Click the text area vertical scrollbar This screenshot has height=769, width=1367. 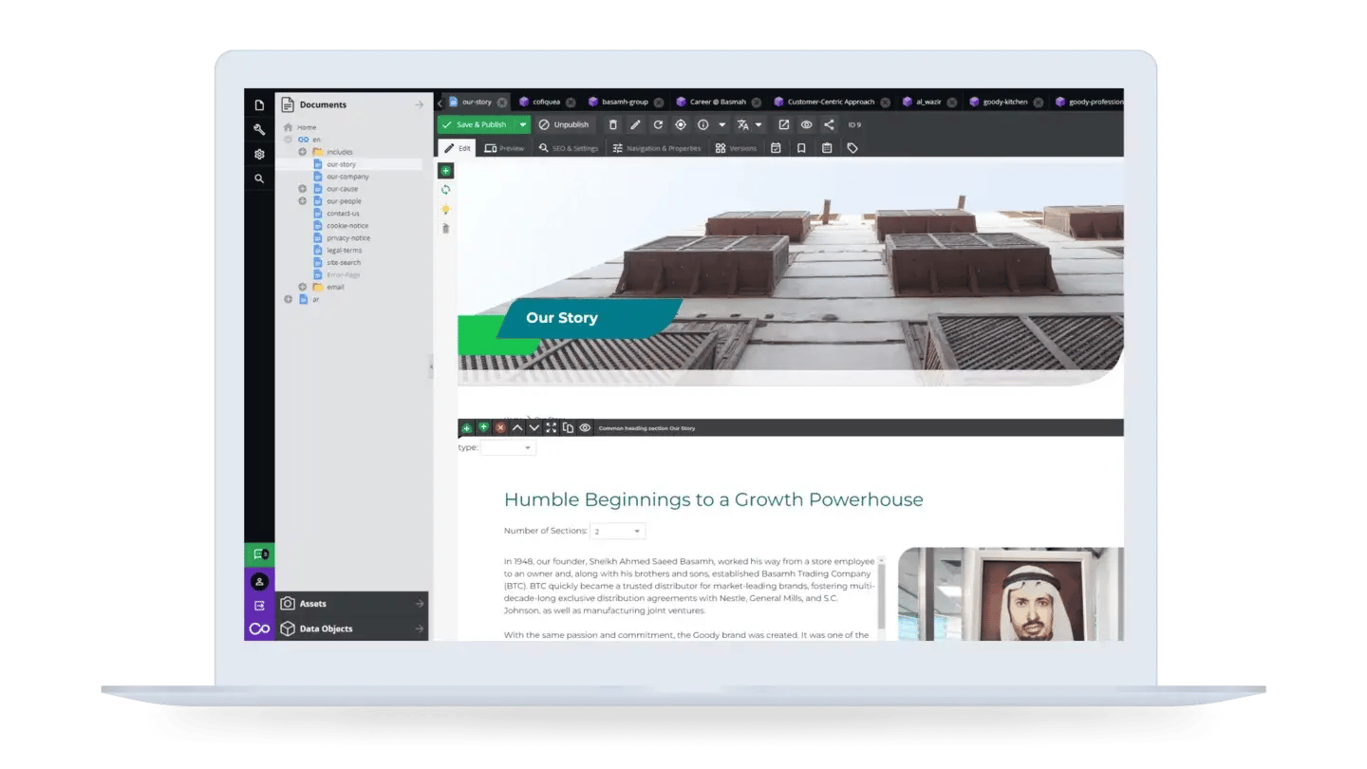881,594
